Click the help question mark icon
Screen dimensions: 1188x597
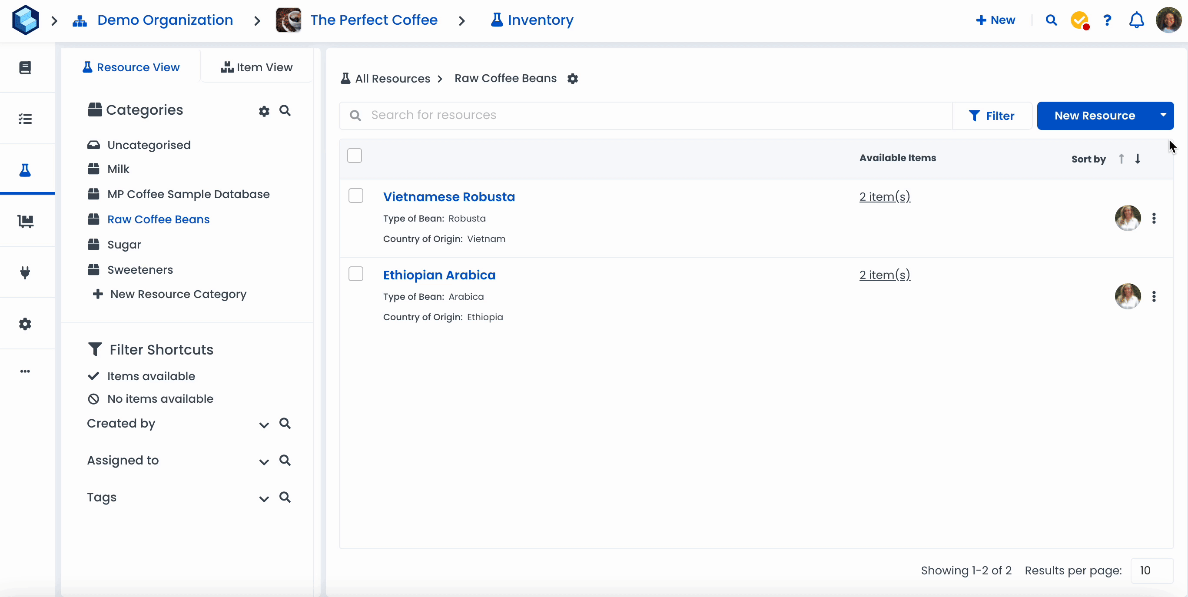[1107, 20]
